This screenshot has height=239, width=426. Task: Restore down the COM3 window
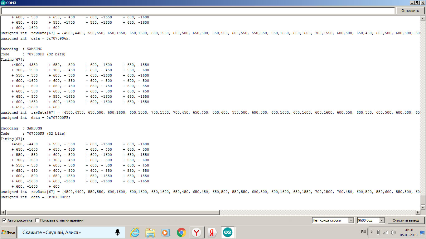[x=417, y=2]
